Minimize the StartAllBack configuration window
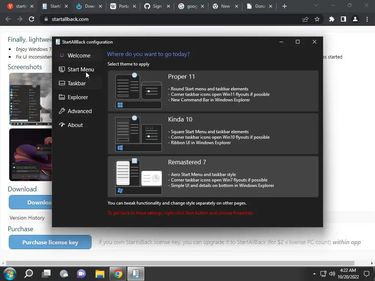 pos(281,42)
